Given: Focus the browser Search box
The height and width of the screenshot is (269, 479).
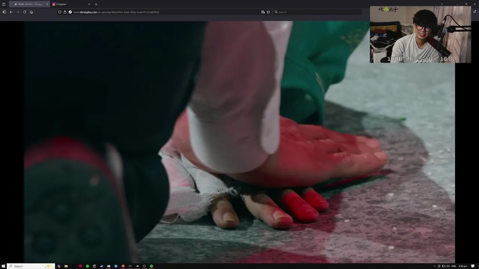Looking at the screenshot, I should coord(317,12).
